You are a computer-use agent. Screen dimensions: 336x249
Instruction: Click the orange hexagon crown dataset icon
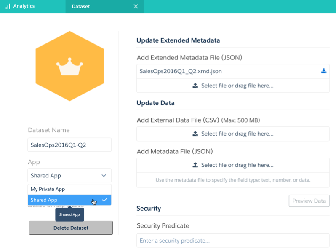point(69,66)
